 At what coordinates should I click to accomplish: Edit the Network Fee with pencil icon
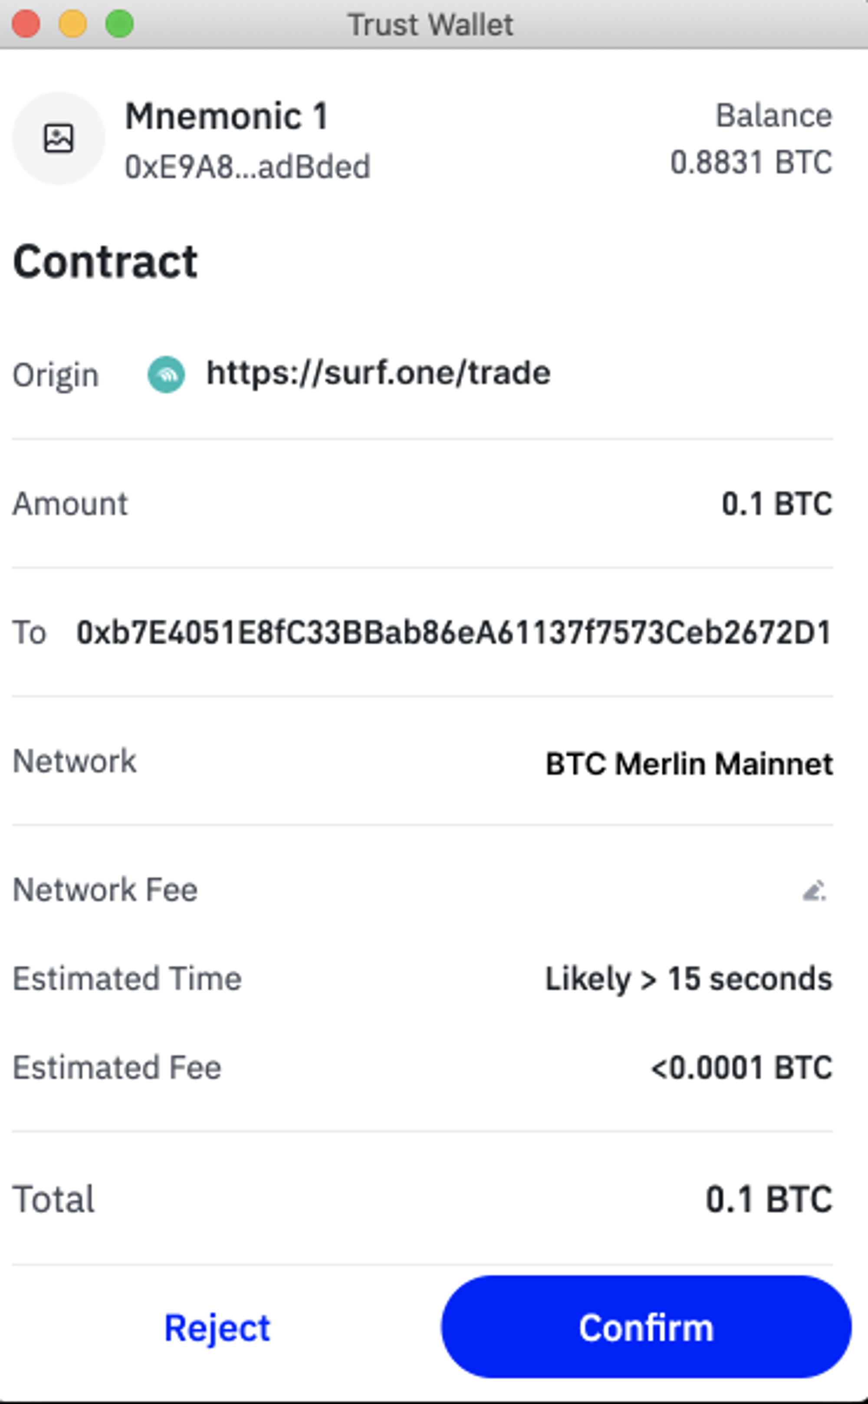(x=813, y=890)
